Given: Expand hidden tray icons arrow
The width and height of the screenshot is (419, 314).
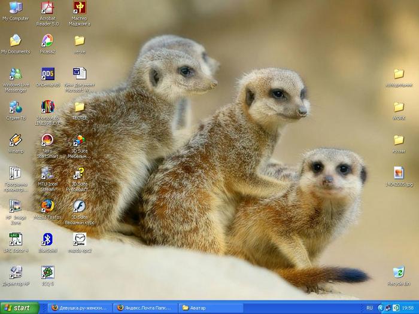Looking at the screenshot, I should point(381,308).
